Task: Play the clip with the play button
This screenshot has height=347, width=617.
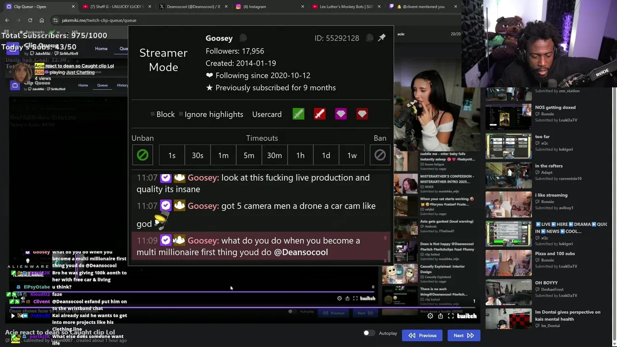Action: coord(13,316)
